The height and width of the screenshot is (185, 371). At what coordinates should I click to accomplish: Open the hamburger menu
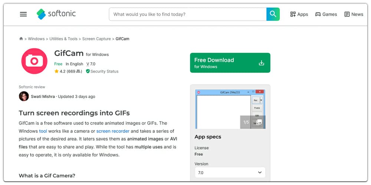pos(23,14)
